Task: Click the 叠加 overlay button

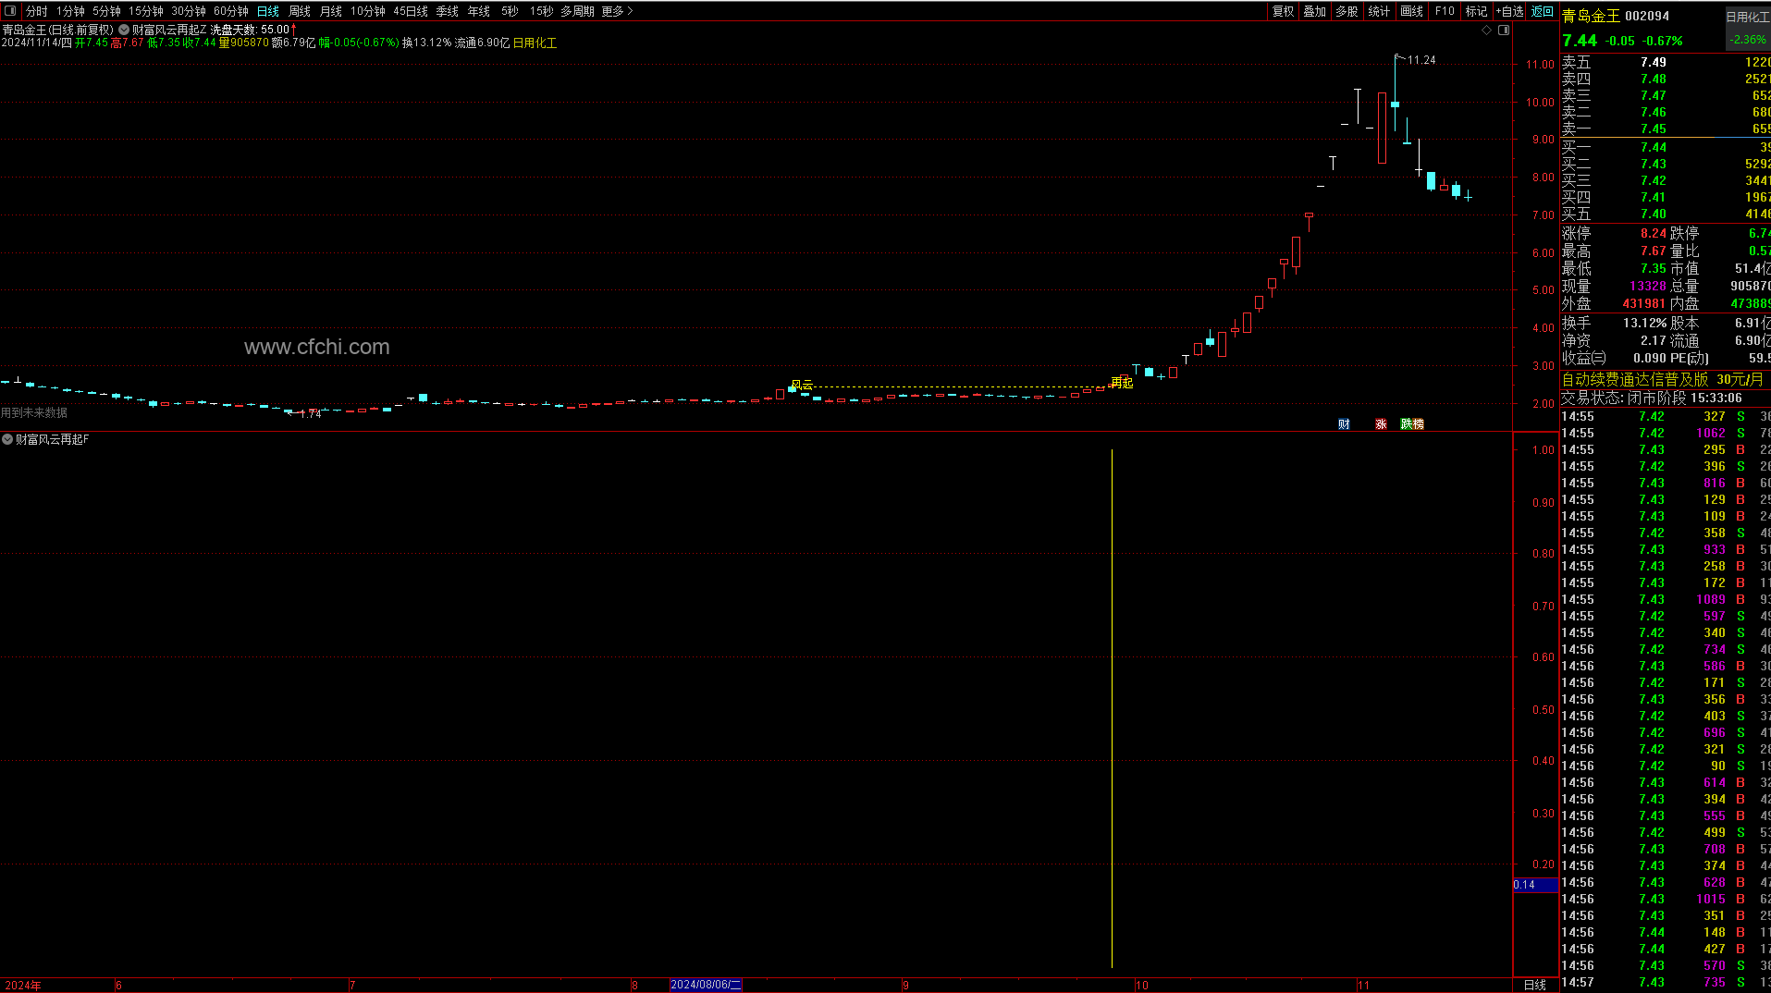Action: click(x=1315, y=11)
